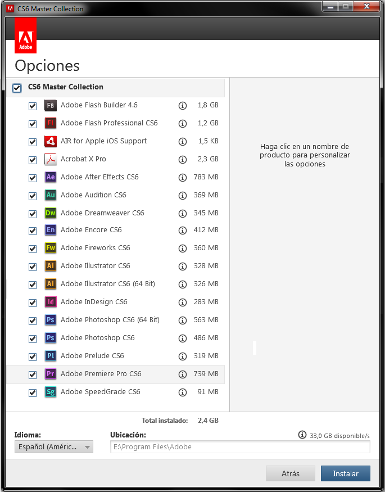Select the Premiere Pro CS6 Pr icon
The width and height of the screenshot is (385, 492).
(51, 374)
